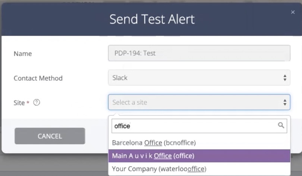Open the Contact Method Slack dropdown

pyautogui.click(x=199, y=78)
